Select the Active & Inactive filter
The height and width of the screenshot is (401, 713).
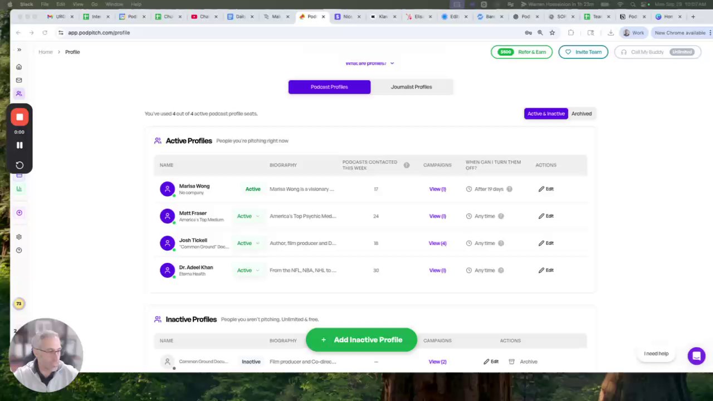pos(546,114)
